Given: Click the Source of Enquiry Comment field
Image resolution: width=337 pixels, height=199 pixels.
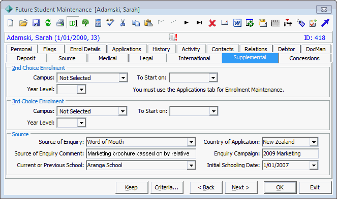Looking at the screenshot, I should pyautogui.click(x=141, y=153).
